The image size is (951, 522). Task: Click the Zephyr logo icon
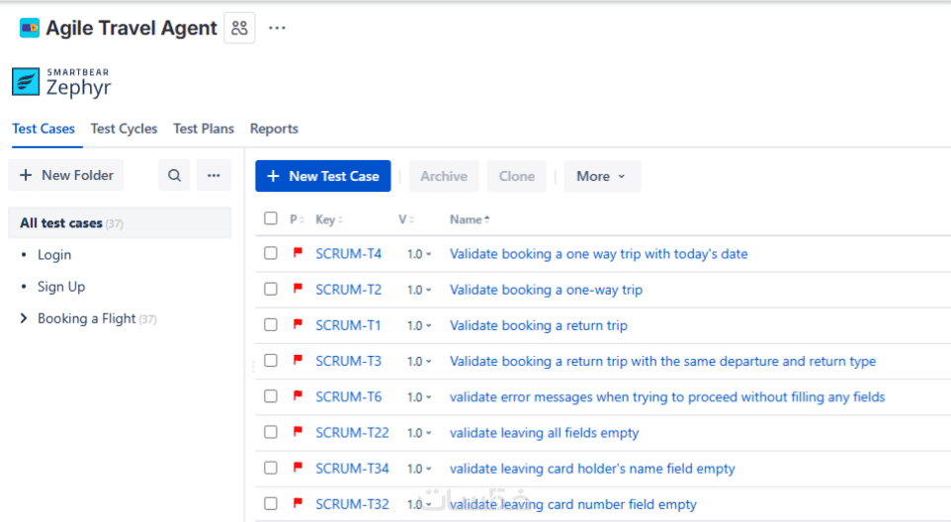[26, 81]
